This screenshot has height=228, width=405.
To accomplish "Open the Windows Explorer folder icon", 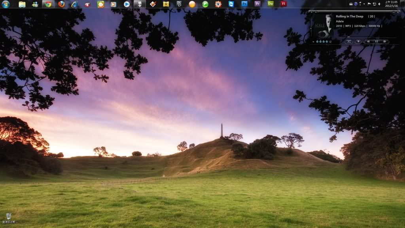I will click(22, 4).
